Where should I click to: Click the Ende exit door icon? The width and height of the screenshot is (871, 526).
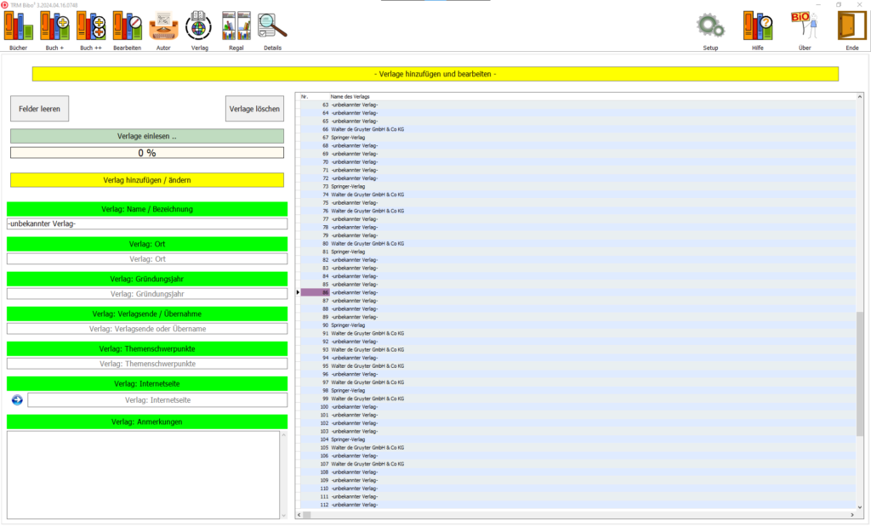(x=851, y=26)
